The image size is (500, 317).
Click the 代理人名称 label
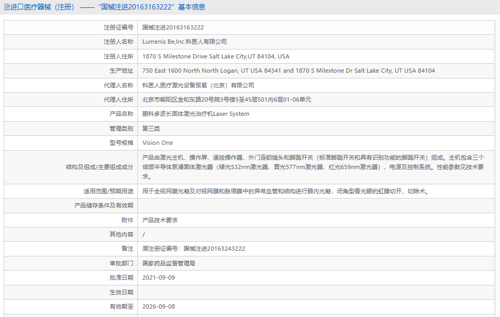point(118,85)
